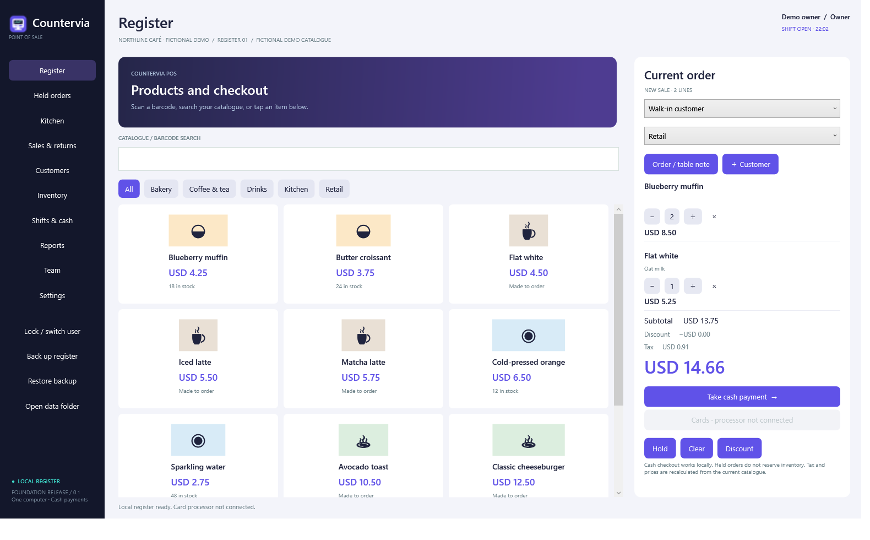
Task: Add the Flat white cup icon
Action: click(529, 231)
